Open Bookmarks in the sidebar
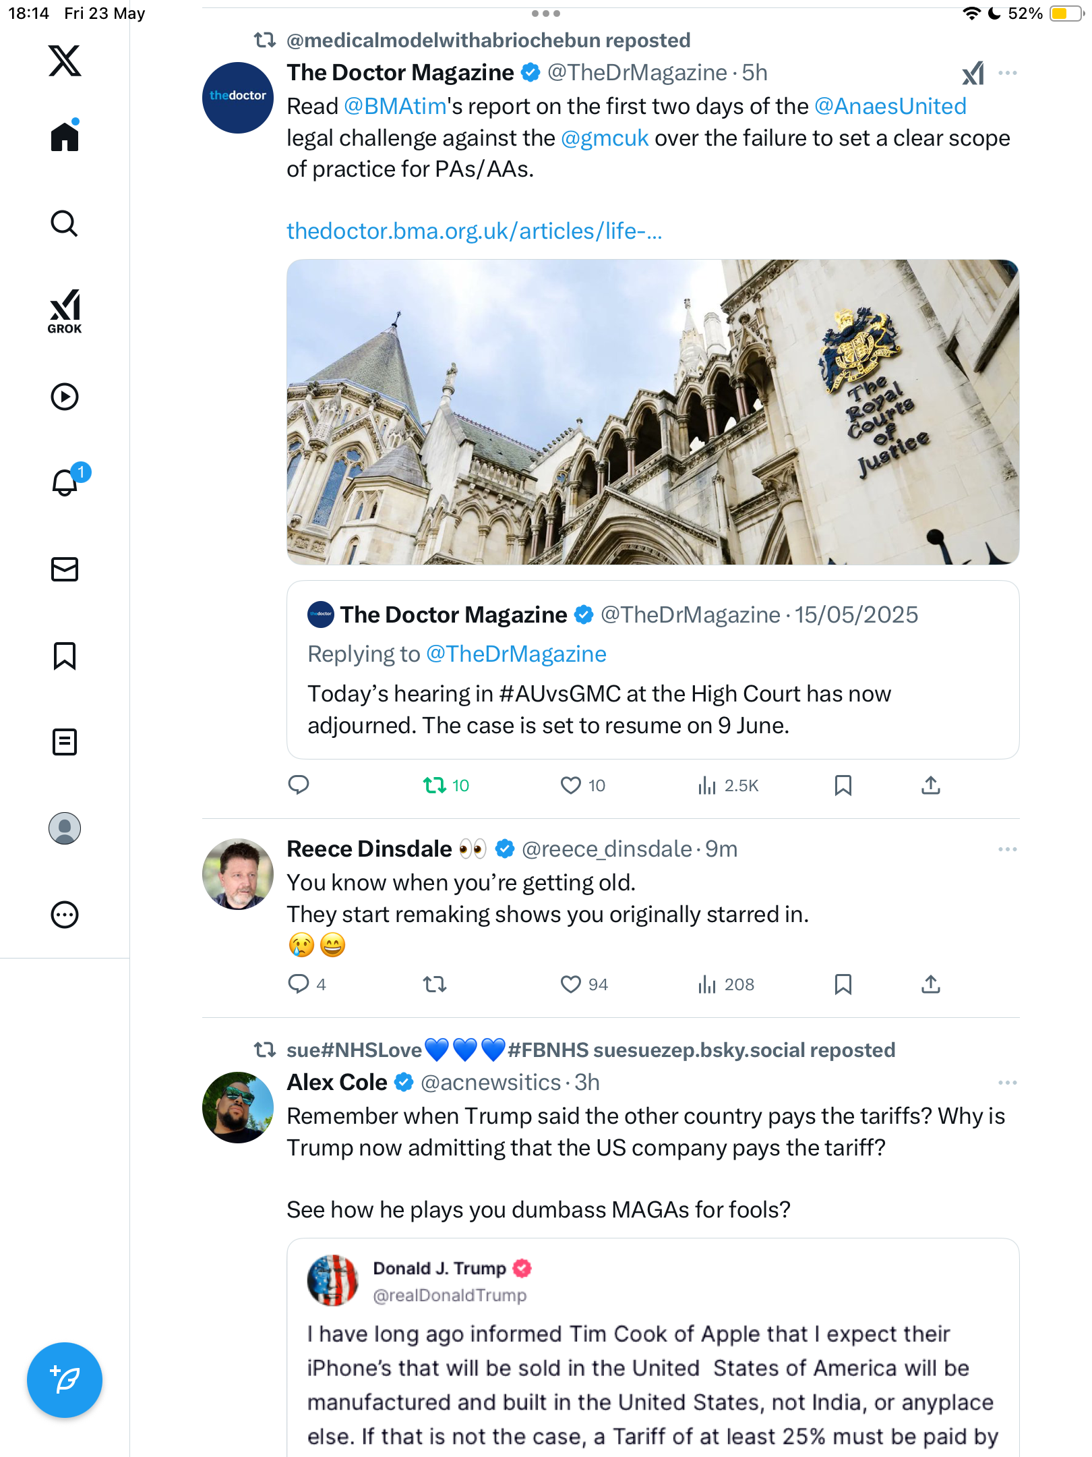 pos(65,656)
